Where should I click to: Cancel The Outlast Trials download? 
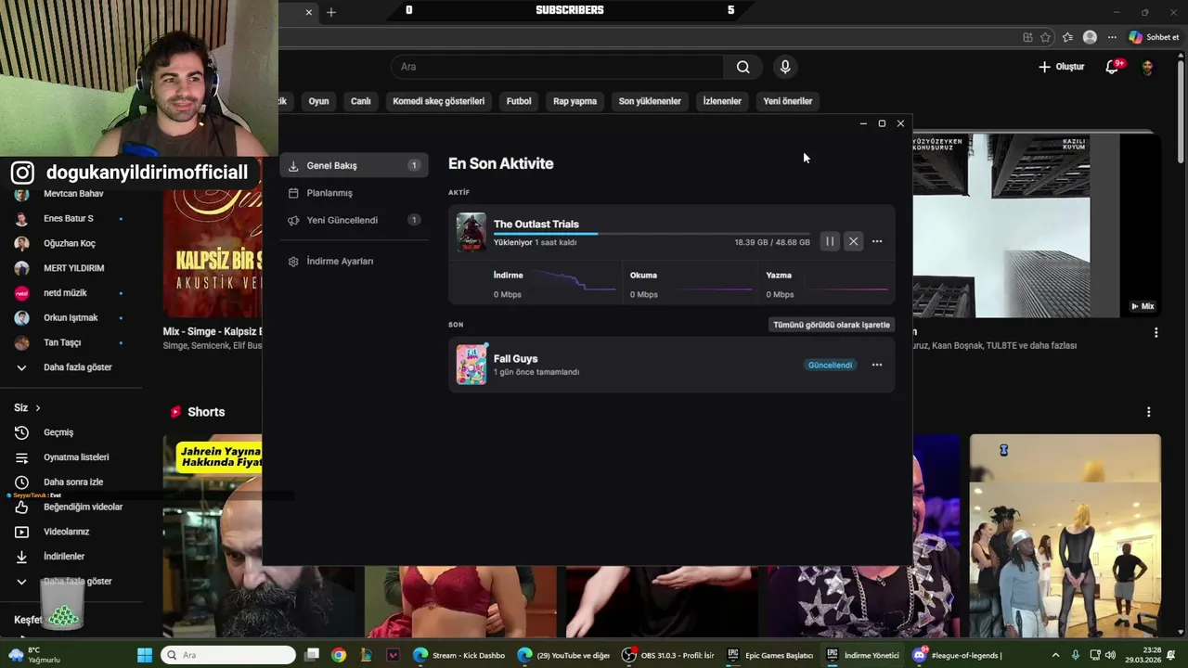853,241
